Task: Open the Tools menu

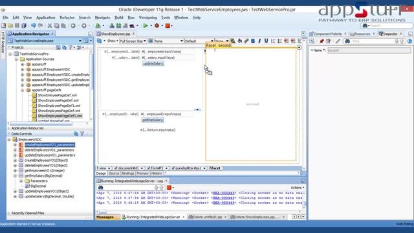Action: (166, 17)
